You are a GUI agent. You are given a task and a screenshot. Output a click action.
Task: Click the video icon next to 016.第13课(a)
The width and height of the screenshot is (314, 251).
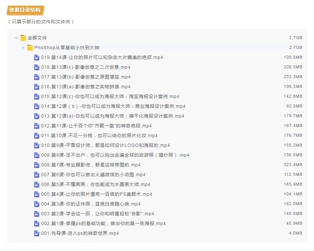pyautogui.click(x=37, y=87)
